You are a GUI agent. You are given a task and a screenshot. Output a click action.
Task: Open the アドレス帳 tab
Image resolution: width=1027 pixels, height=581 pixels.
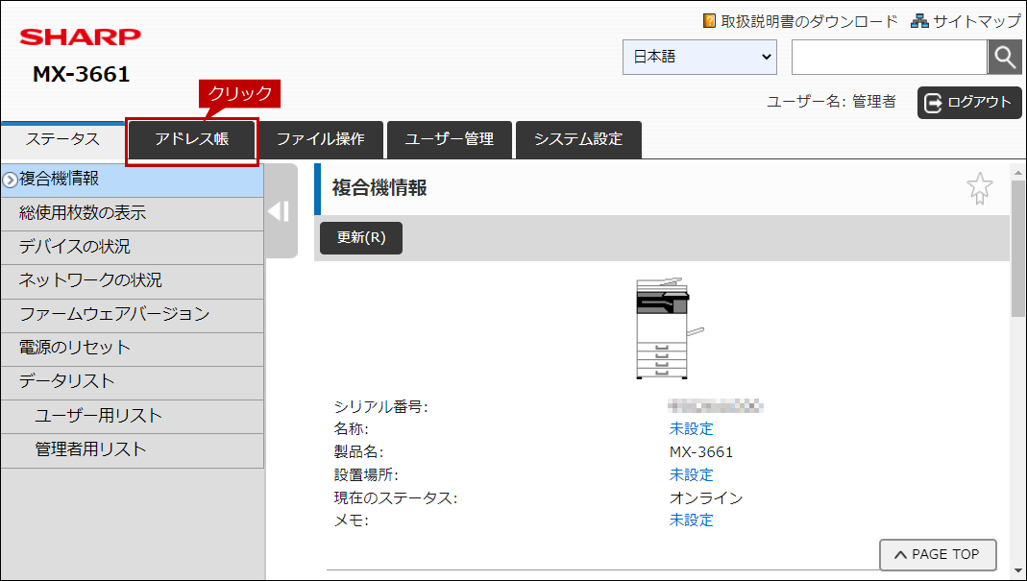tap(192, 139)
